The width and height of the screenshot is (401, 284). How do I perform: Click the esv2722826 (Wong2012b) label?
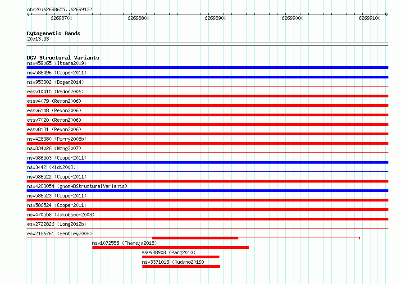click(x=57, y=224)
